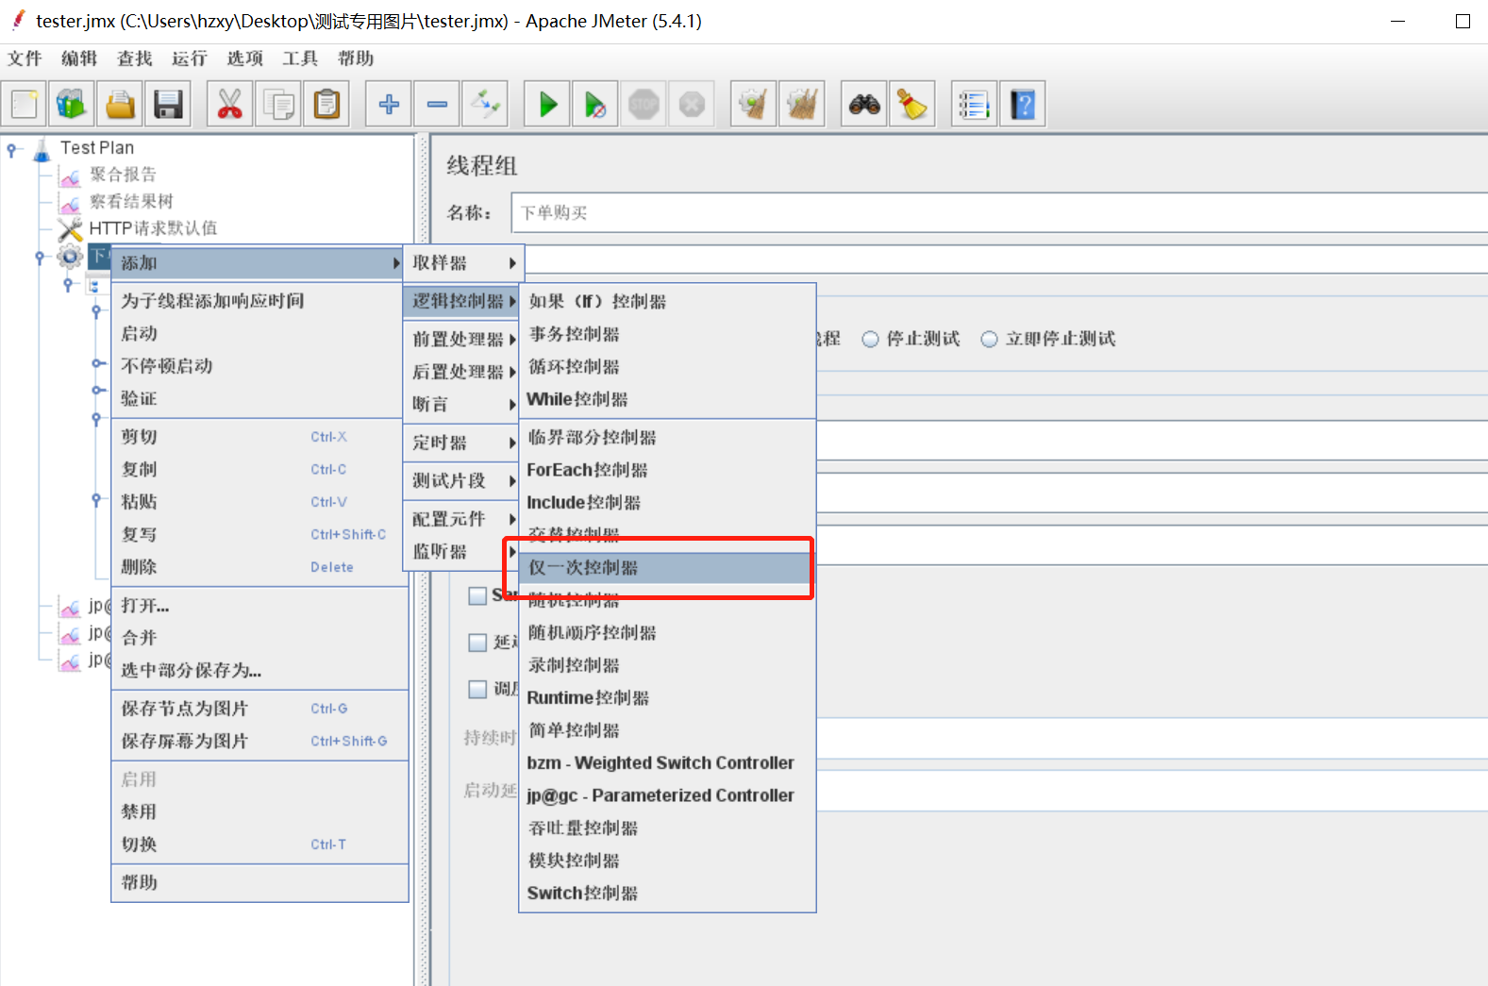Image resolution: width=1488 pixels, height=986 pixels.
Task: Click the Expand All plus icon
Action: click(388, 104)
